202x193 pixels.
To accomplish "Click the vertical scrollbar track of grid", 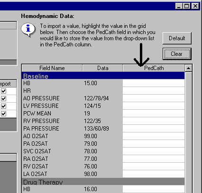I will [x=188, y=132].
